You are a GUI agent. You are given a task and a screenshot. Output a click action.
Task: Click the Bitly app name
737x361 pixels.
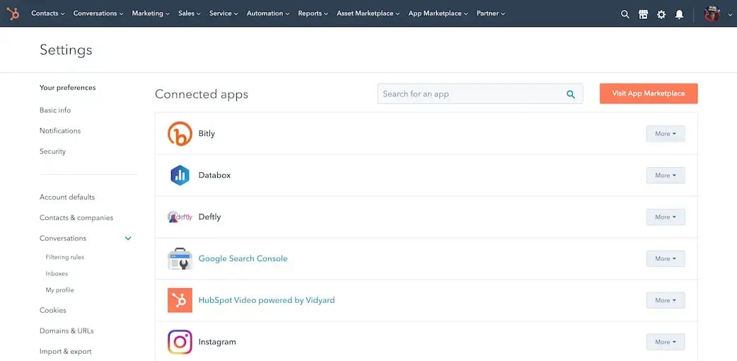[x=207, y=134]
